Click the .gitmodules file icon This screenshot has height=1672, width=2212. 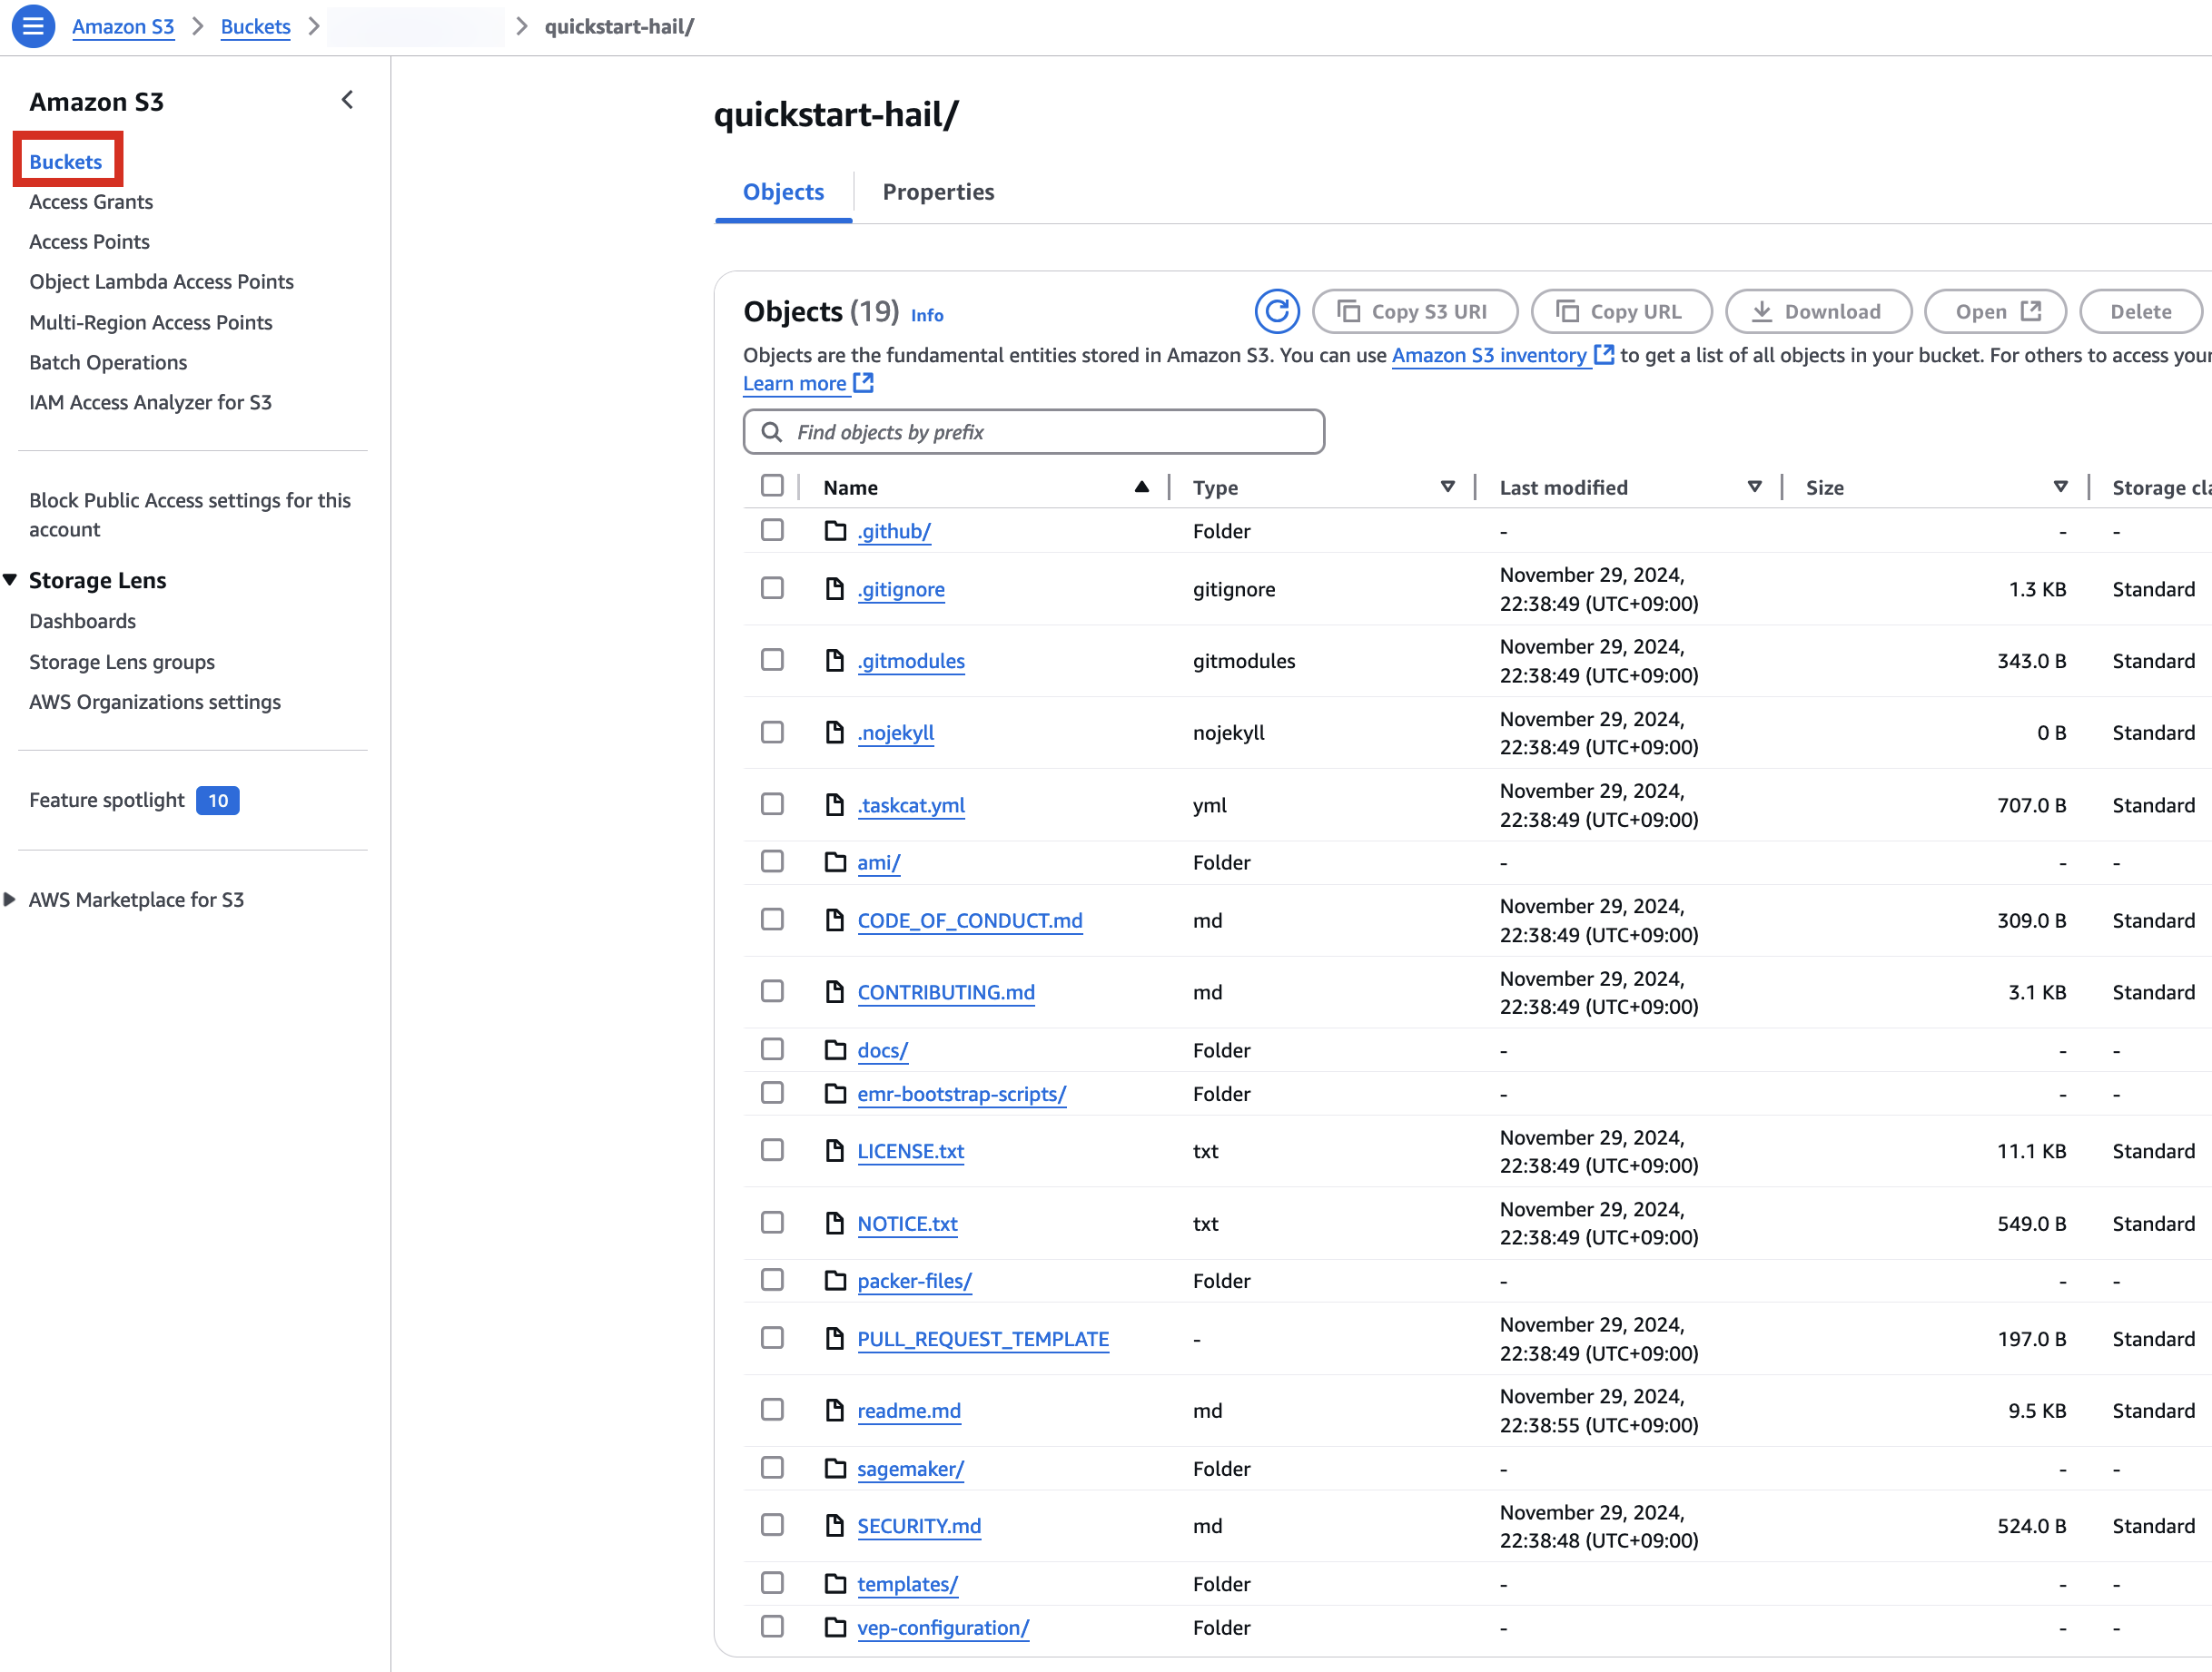(835, 661)
